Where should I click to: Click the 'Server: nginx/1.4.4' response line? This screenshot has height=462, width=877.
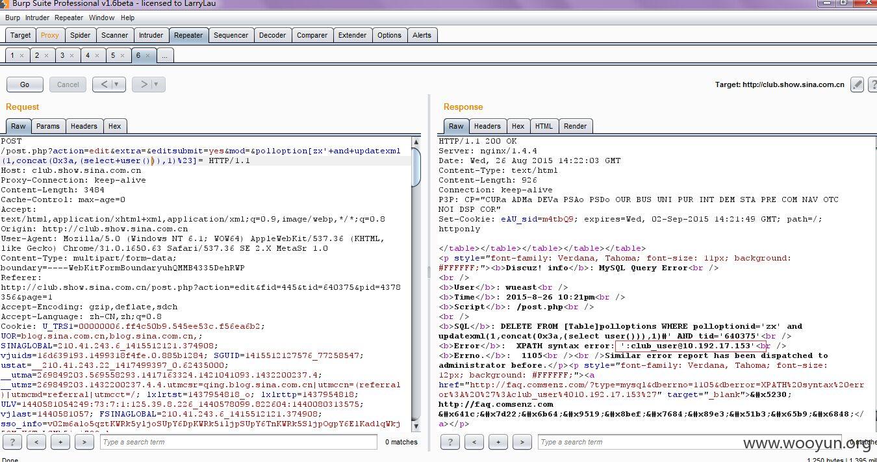pos(488,151)
